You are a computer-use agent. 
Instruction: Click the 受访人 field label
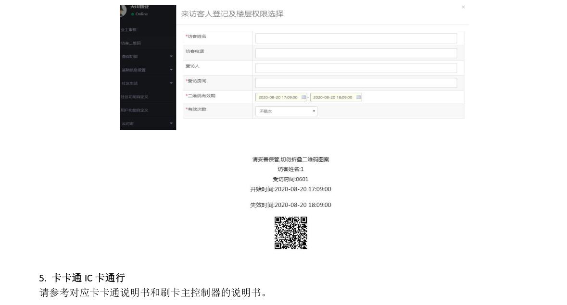pos(192,66)
